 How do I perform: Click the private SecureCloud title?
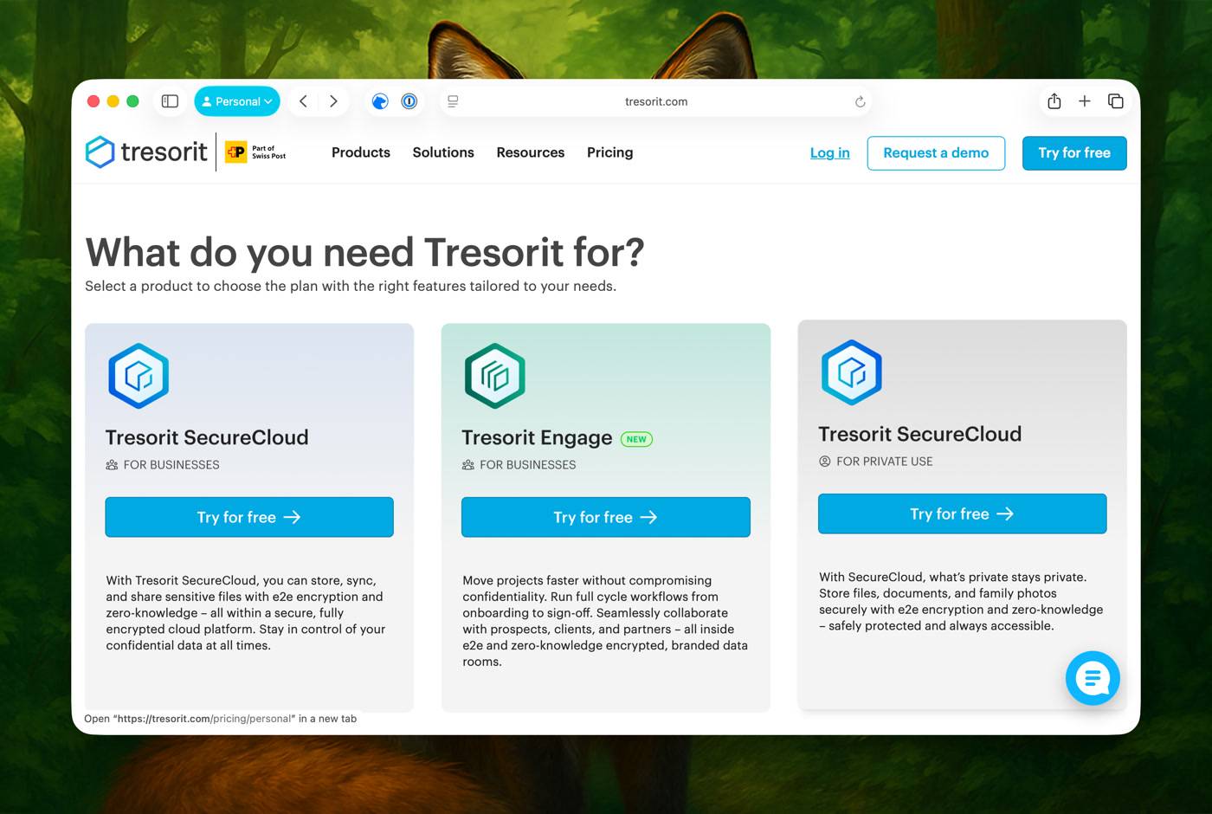(920, 434)
